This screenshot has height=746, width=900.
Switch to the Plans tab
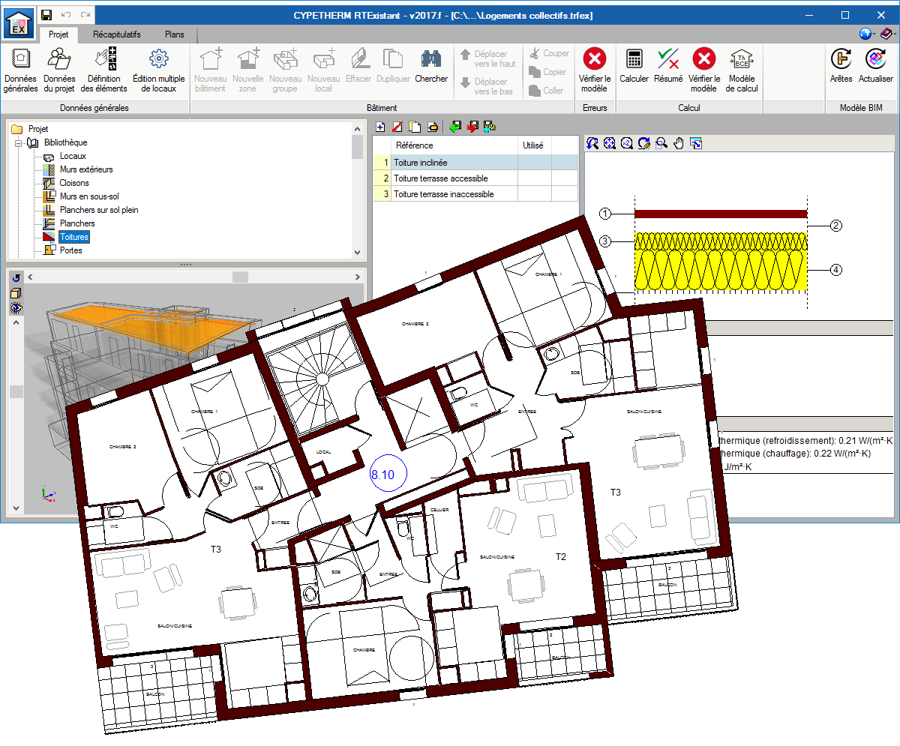[173, 34]
